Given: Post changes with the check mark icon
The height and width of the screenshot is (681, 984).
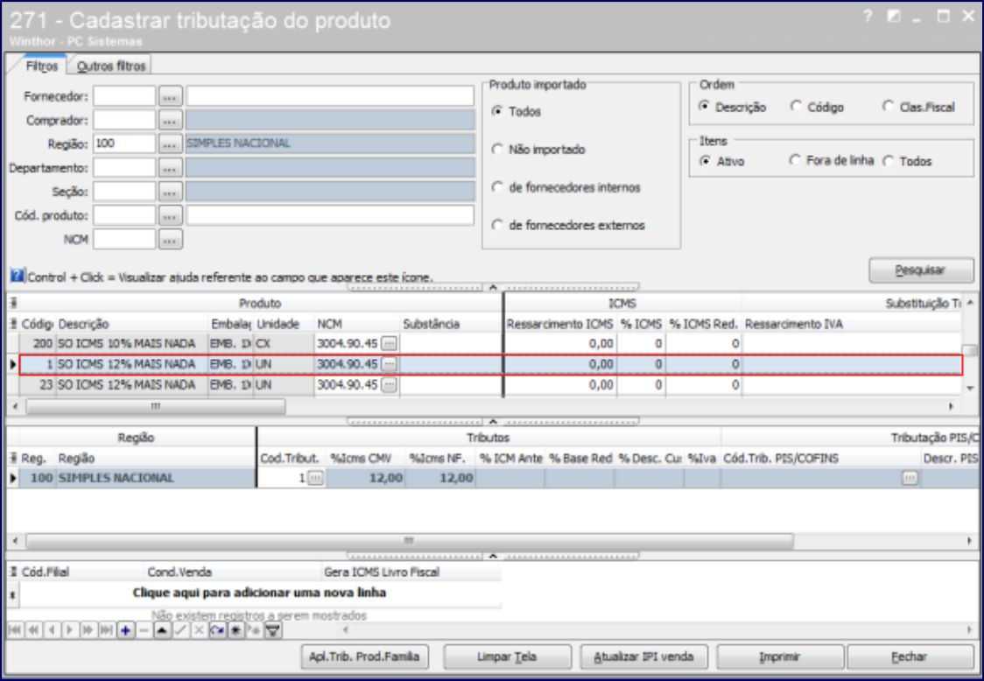Looking at the screenshot, I should point(180,630).
